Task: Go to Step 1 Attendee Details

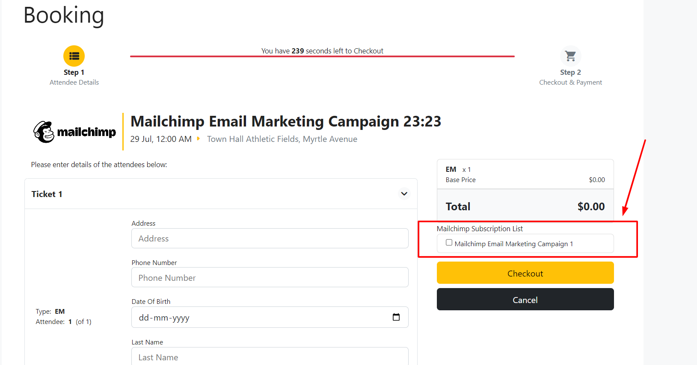Action: [74, 77]
